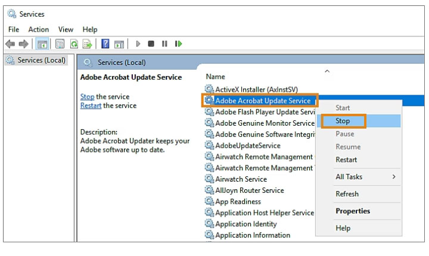The image size is (429, 256).
Task: Click the Stop Service square icon
Action: click(151, 44)
